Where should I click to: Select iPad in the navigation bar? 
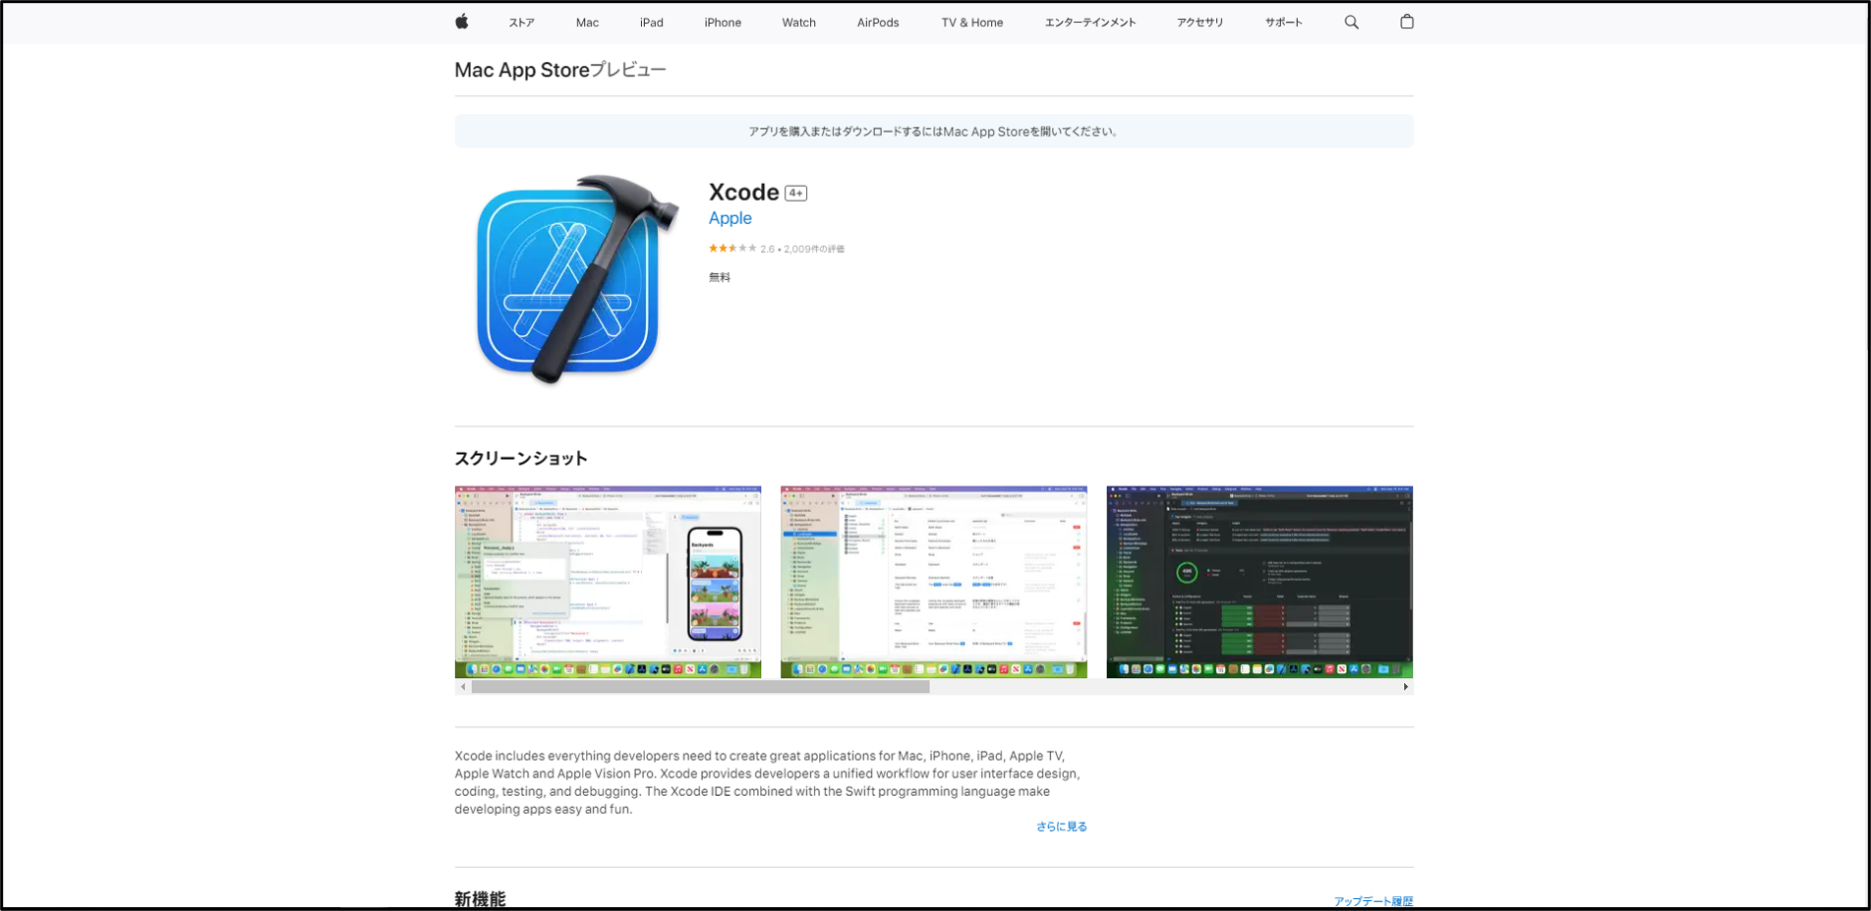651,23
